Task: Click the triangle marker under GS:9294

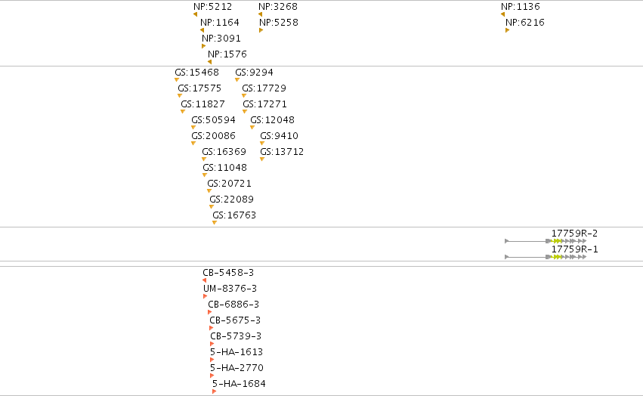Action: [237, 80]
